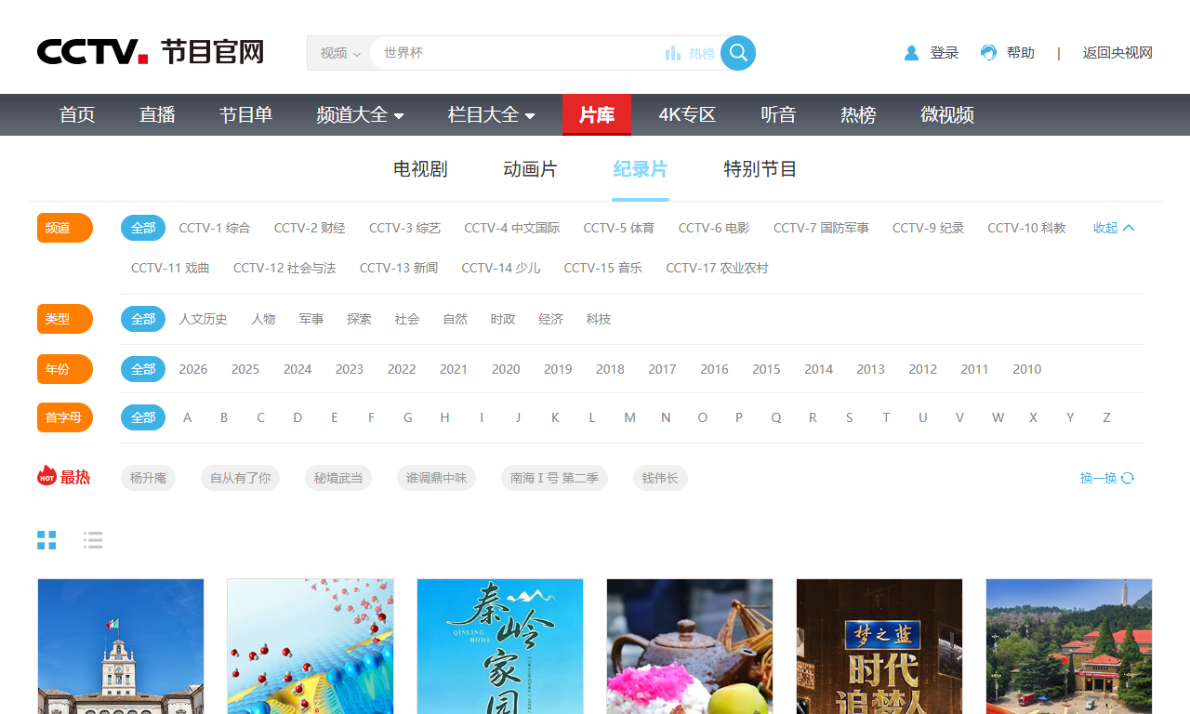
Task: Expand the 频道大全 menu
Action: (360, 115)
